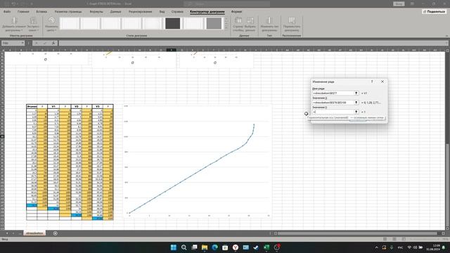This screenshot has height=253, width=450.
Task: Click range selector icon for series name field
Action: click(x=356, y=93)
